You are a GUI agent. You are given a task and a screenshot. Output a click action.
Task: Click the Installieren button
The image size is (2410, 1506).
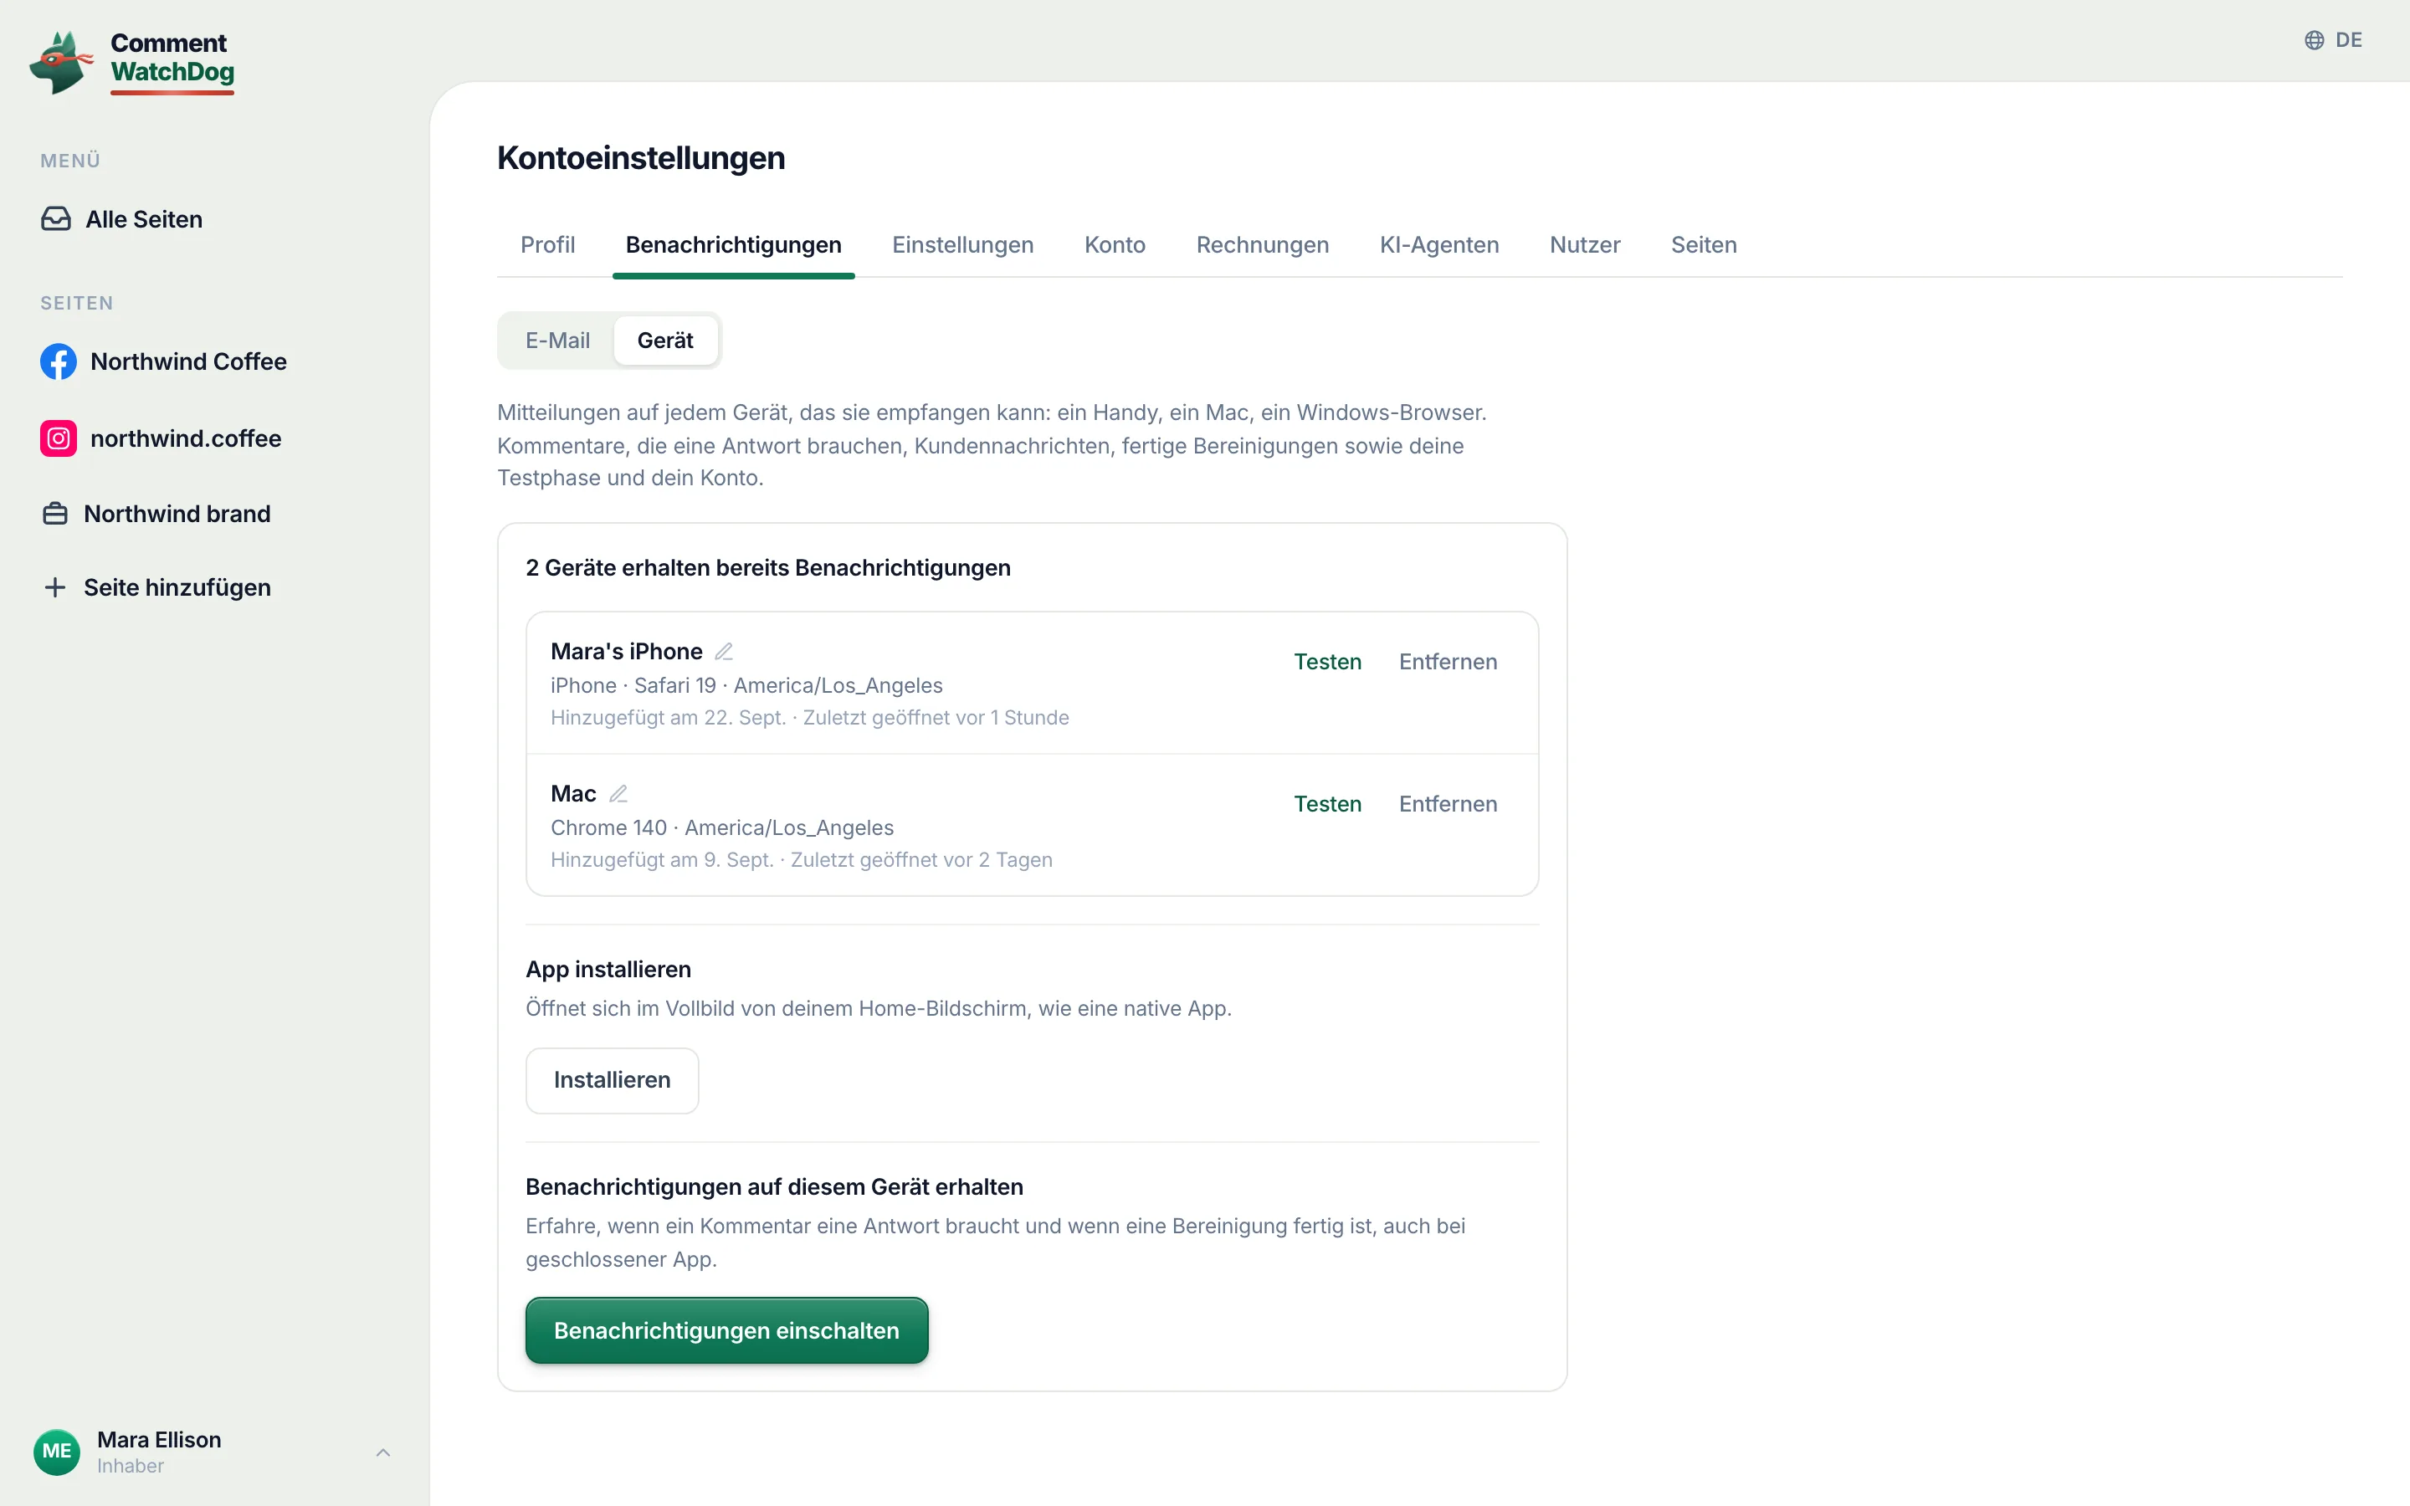pos(612,1081)
